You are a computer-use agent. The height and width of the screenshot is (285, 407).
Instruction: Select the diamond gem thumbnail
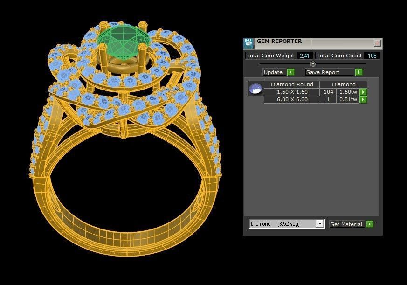click(x=255, y=88)
